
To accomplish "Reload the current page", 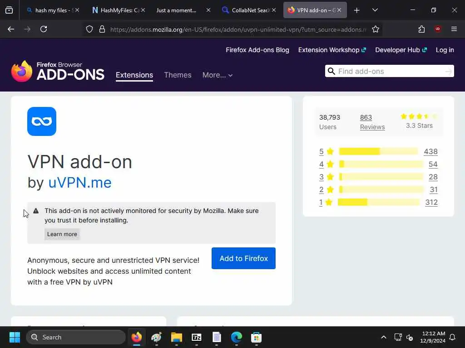I will click(44, 29).
